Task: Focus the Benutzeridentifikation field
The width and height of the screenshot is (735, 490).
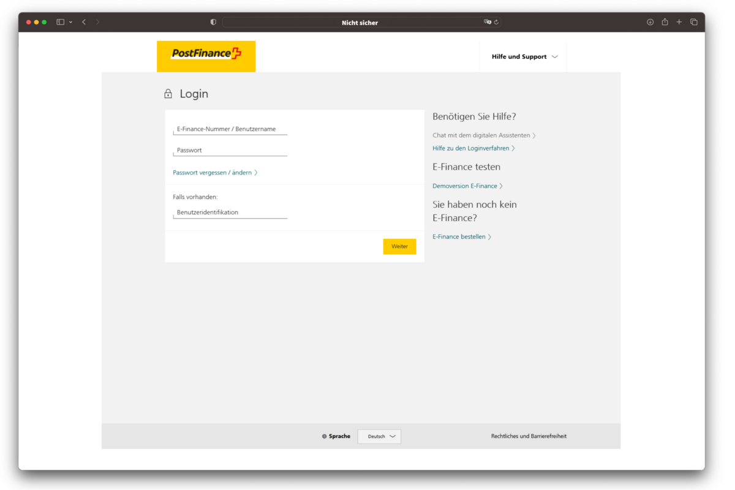Action: pos(230,213)
